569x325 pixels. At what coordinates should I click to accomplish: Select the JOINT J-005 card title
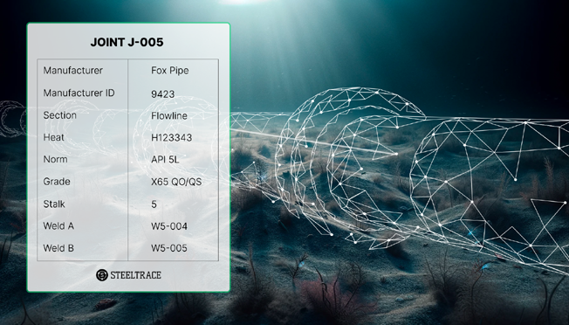[127, 42]
